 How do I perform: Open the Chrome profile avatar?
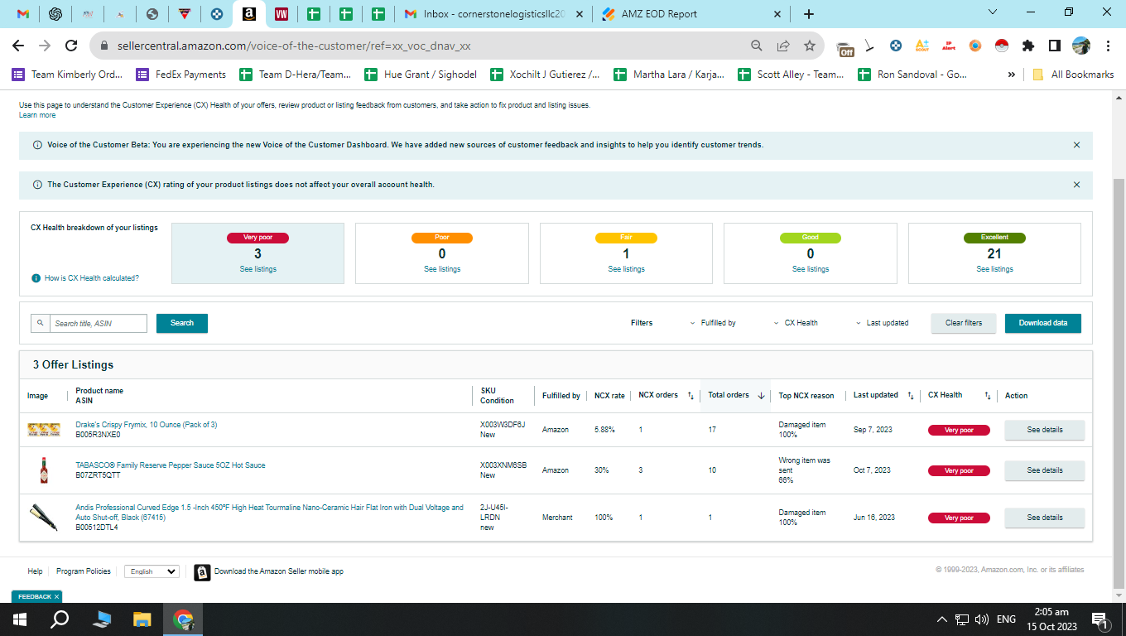click(1080, 46)
